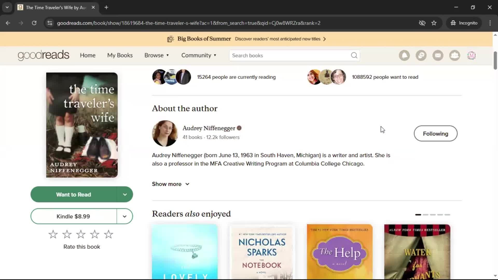Viewport: 498px width, 280px height.
Task: Click the search magnifier icon
Action: (354, 55)
